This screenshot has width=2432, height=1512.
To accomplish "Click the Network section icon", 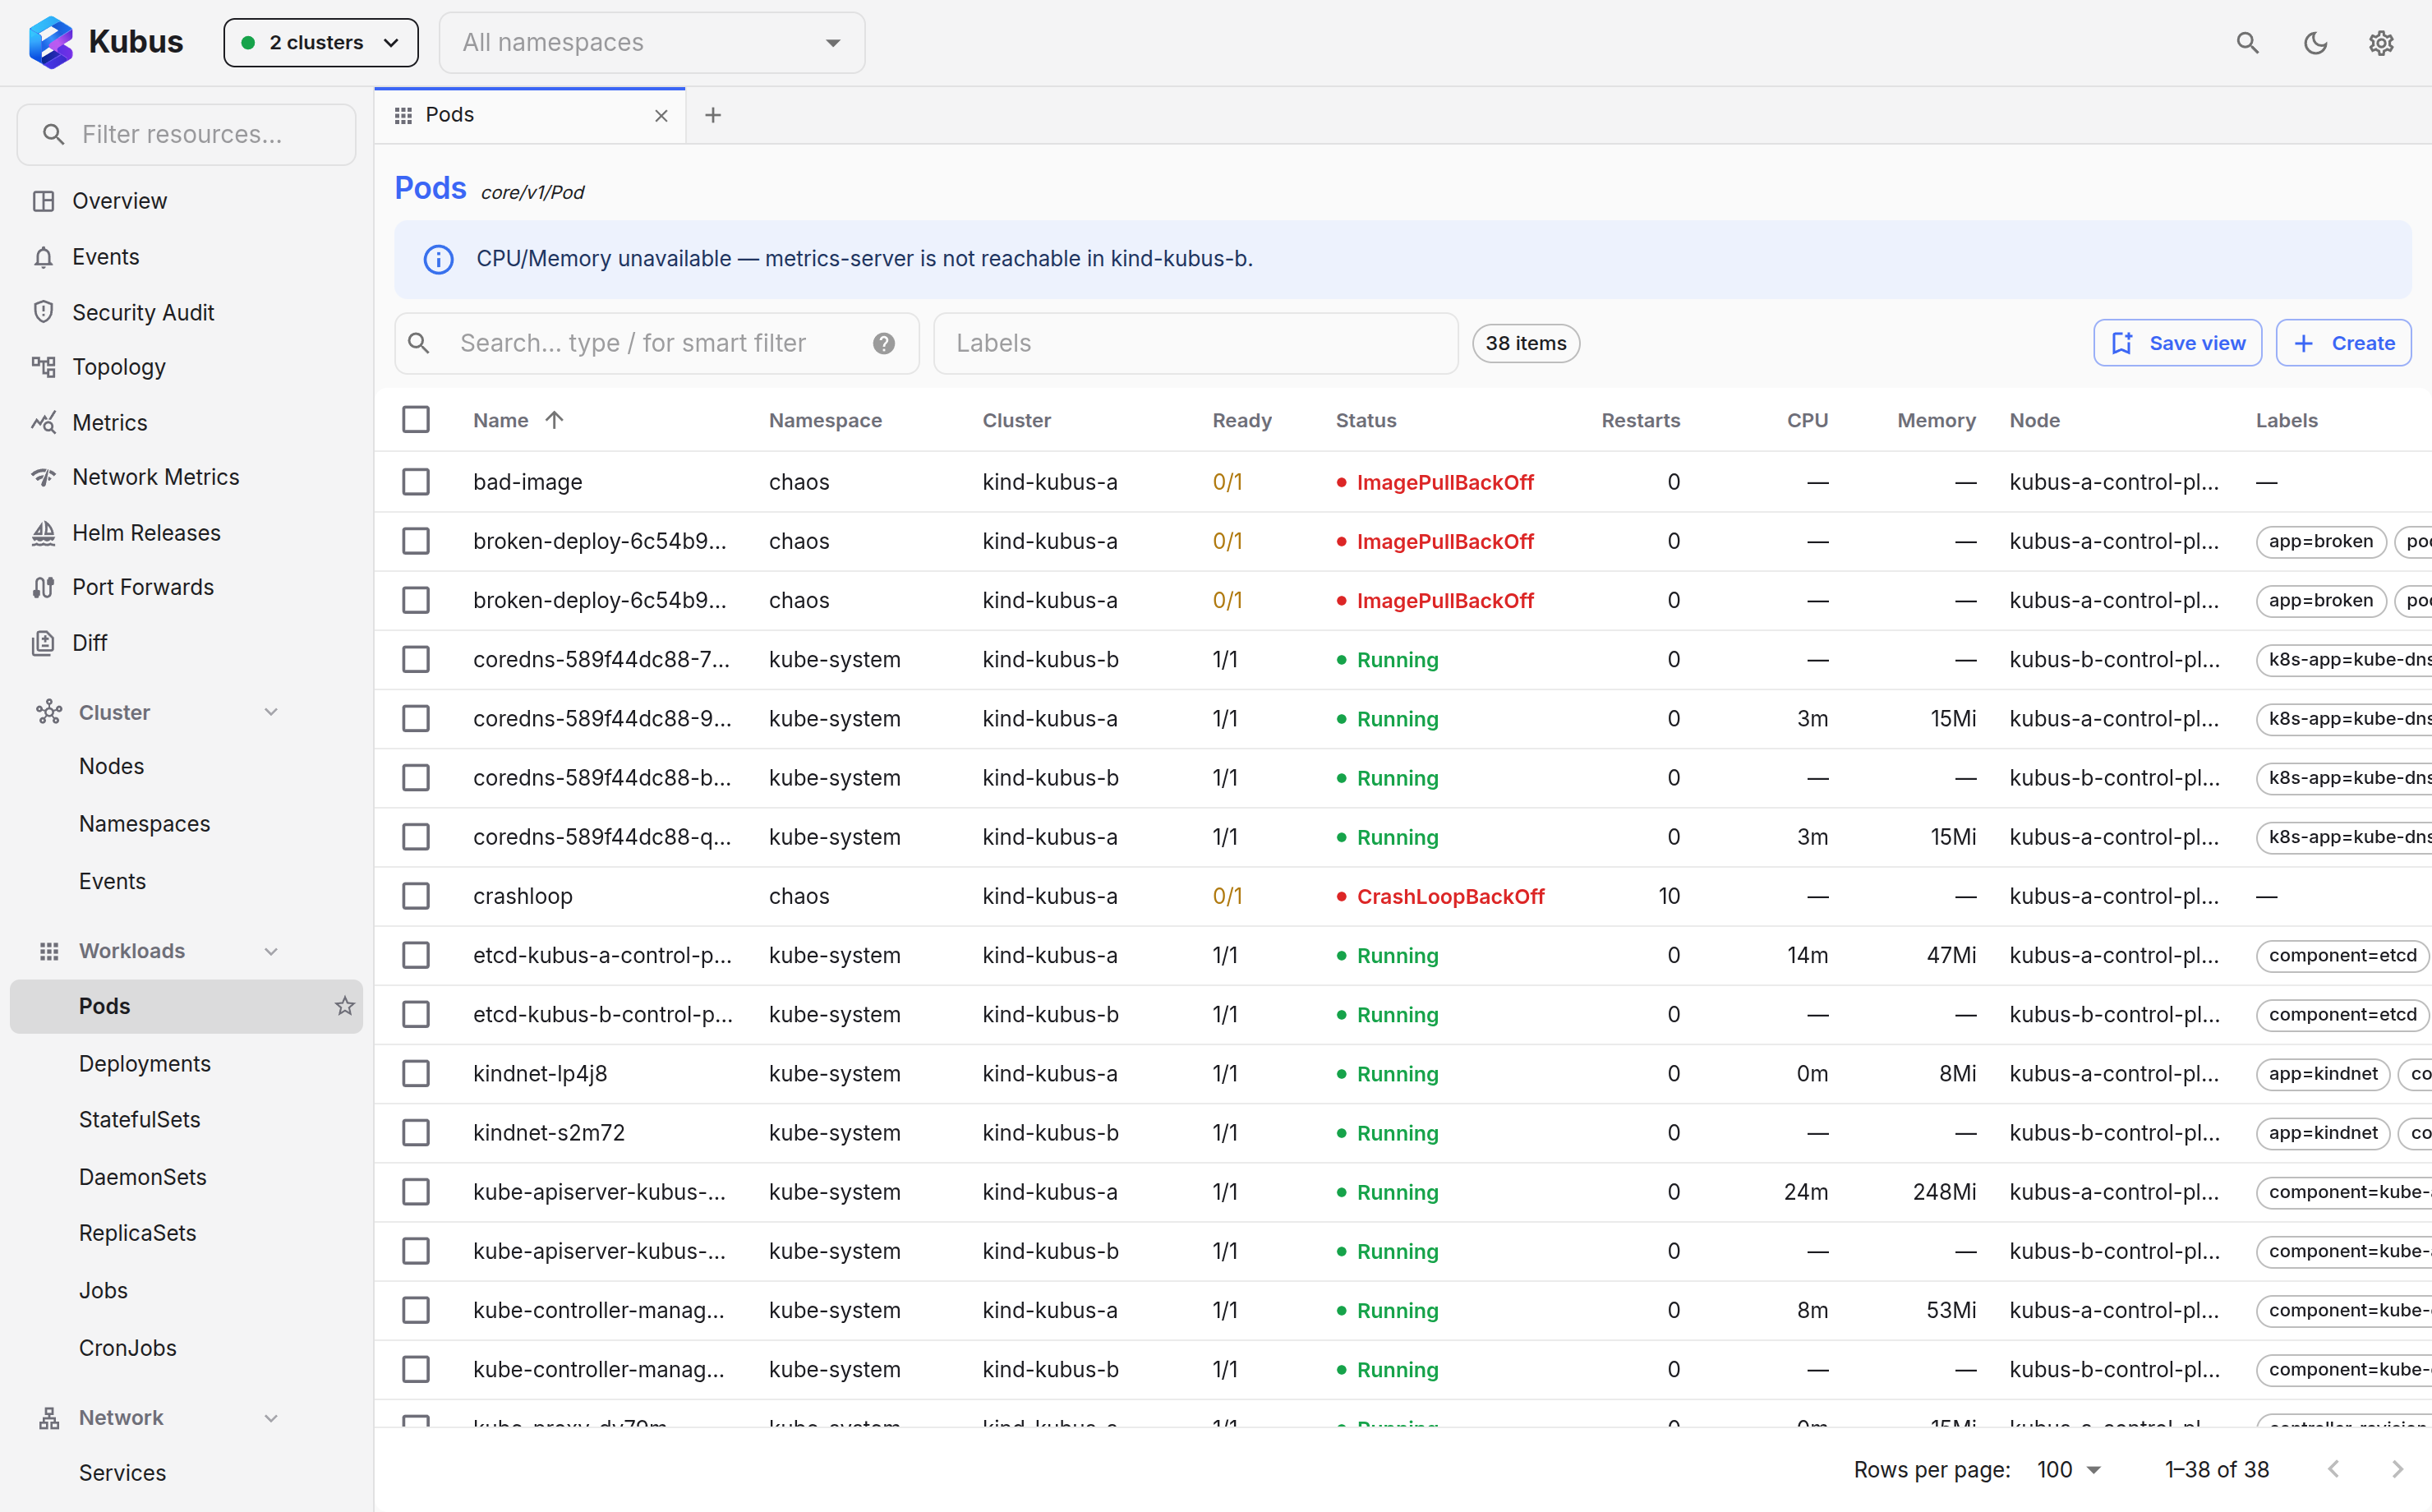I will pos(49,1418).
